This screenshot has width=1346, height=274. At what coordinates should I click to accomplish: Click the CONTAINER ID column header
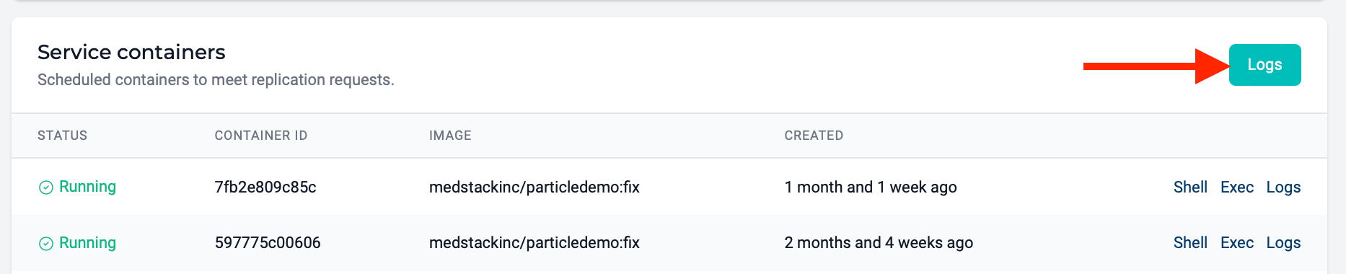(261, 136)
